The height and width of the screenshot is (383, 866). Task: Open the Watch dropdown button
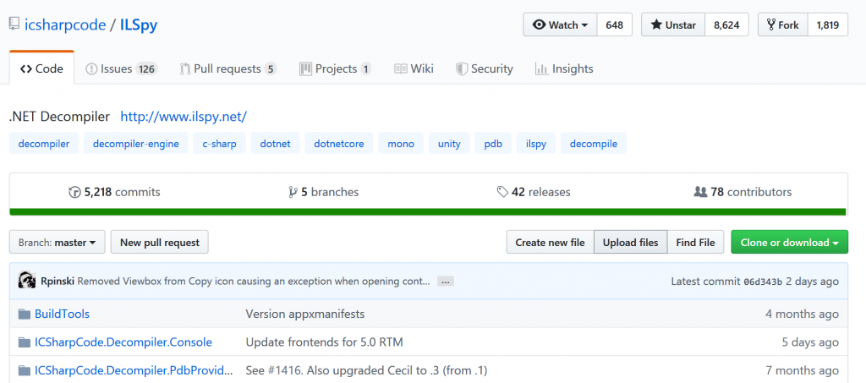pos(560,25)
